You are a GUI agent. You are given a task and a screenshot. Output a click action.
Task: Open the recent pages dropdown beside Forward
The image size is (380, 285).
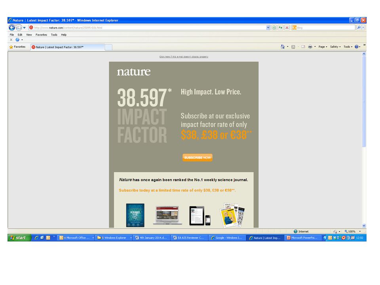[24, 28]
